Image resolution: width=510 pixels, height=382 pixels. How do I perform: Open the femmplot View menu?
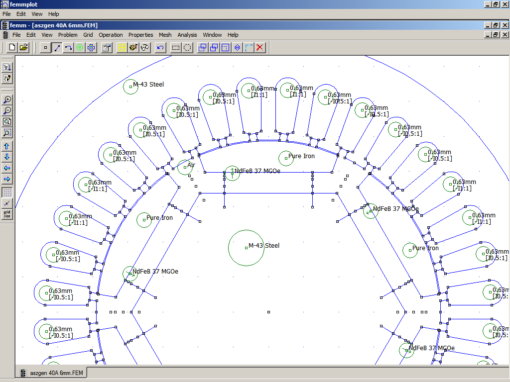coord(37,14)
